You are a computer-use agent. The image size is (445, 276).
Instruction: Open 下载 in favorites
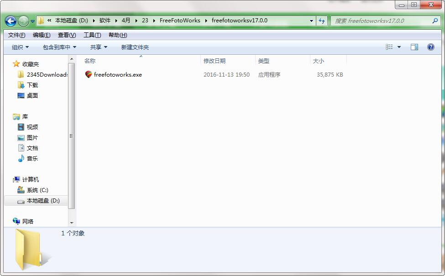tap(32, 85)
